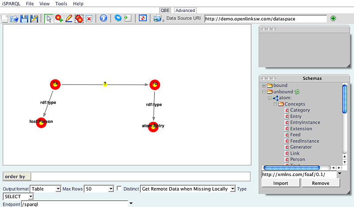Click the Category concept class icon
Viewport: 354px width, 207px height.
(287, 110)
